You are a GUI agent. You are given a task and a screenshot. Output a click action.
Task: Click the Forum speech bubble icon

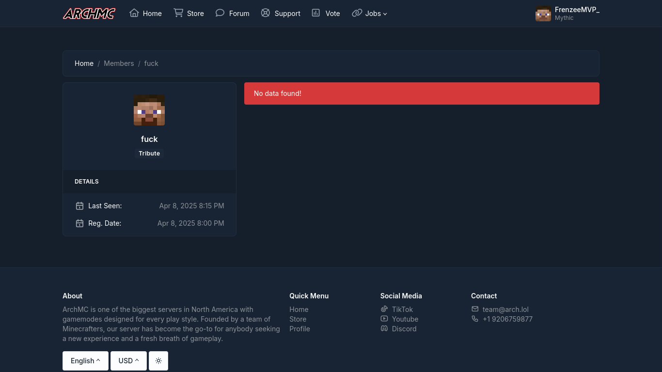coord(220,13)
